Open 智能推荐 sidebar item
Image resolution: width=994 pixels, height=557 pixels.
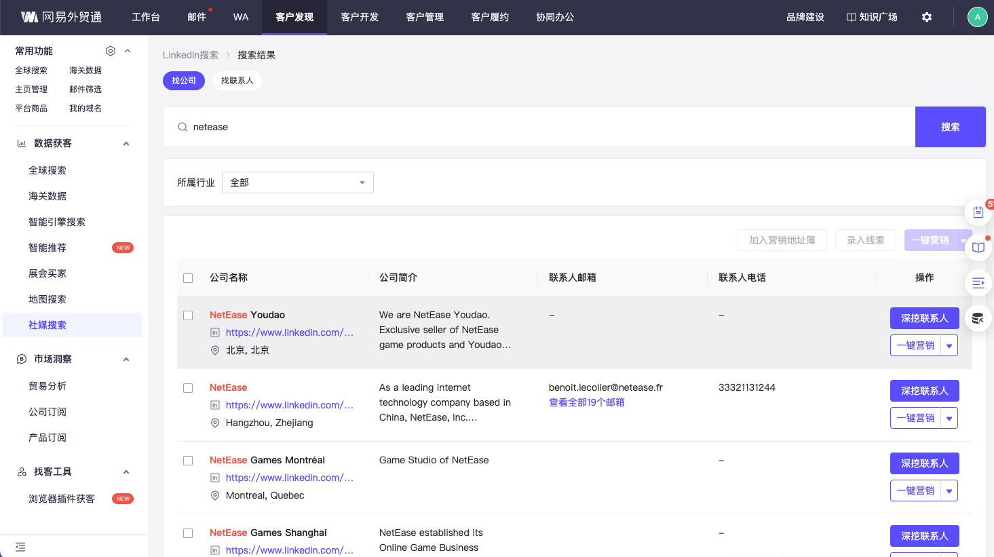point(47,248)
